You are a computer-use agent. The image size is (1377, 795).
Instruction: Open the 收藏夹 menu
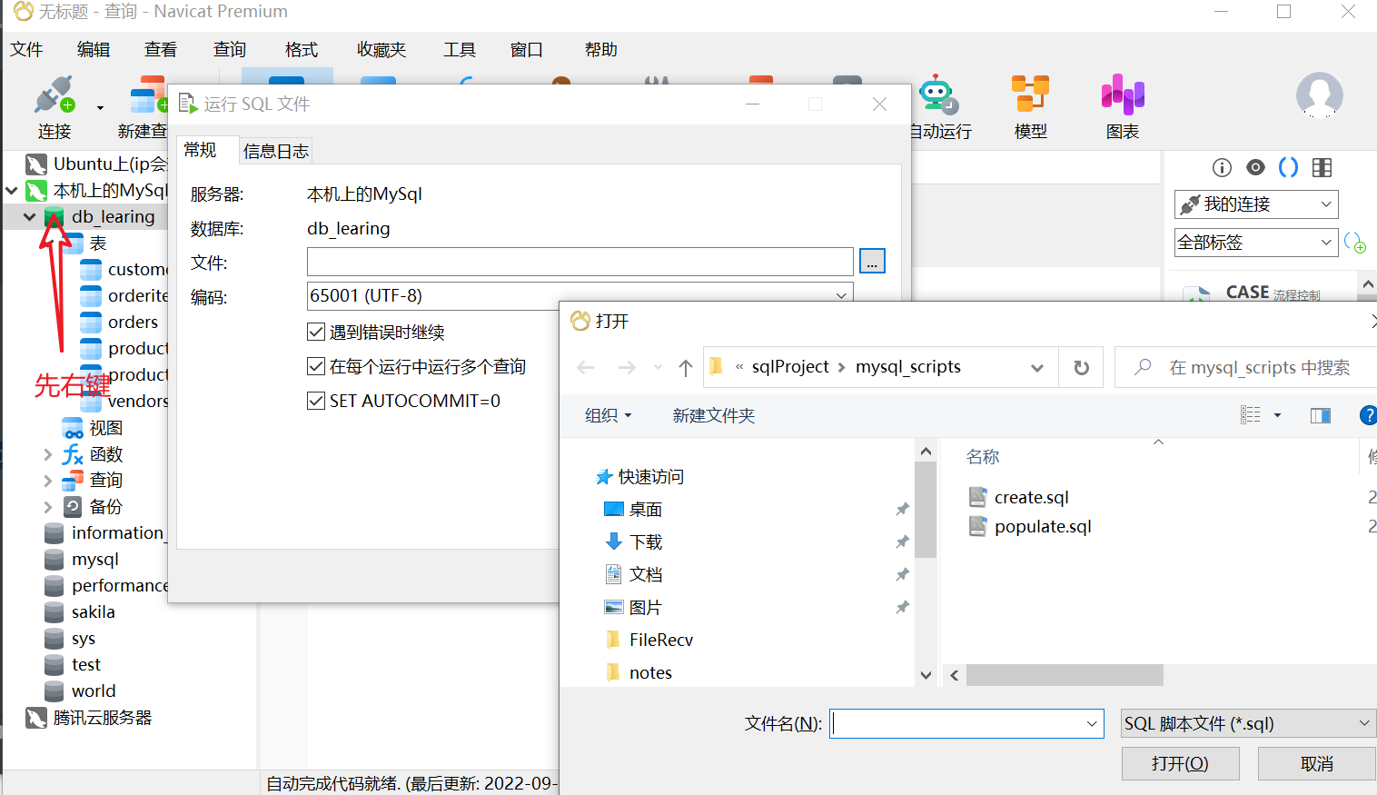(x=381, y=49)
